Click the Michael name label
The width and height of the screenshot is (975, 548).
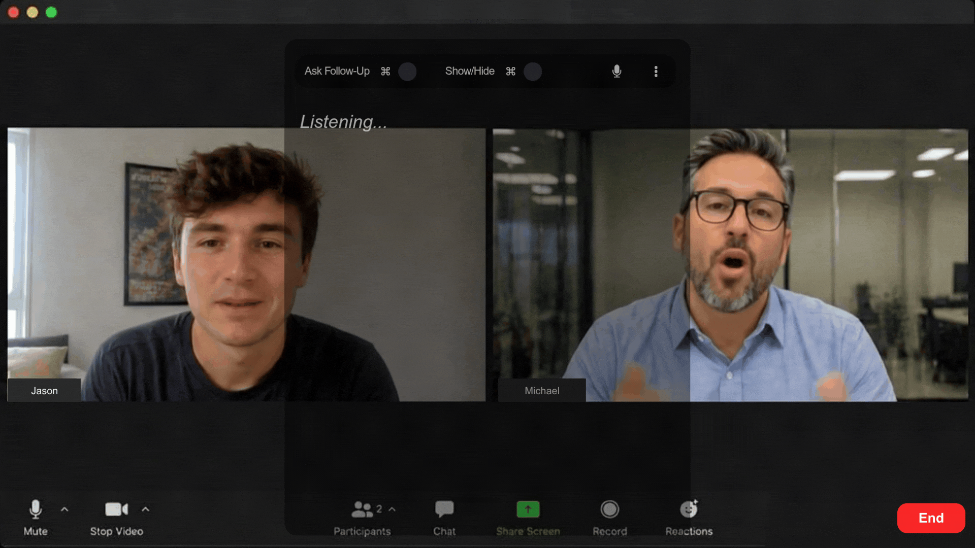coord(542,390)
